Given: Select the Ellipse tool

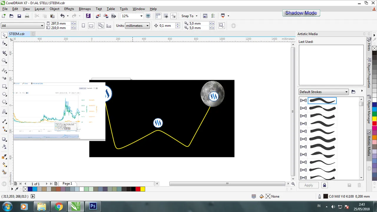Looking at the screenshot, I should point(4,94).
